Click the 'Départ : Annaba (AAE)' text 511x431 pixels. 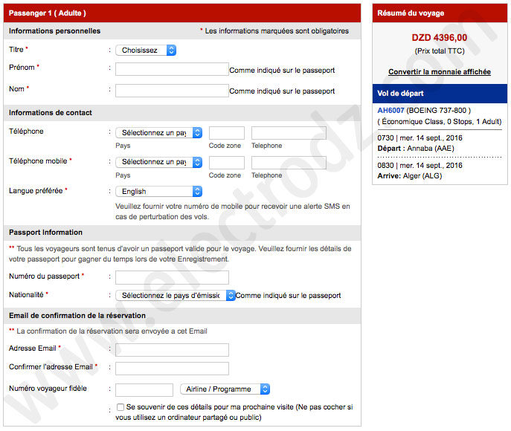tap(416, 149)
